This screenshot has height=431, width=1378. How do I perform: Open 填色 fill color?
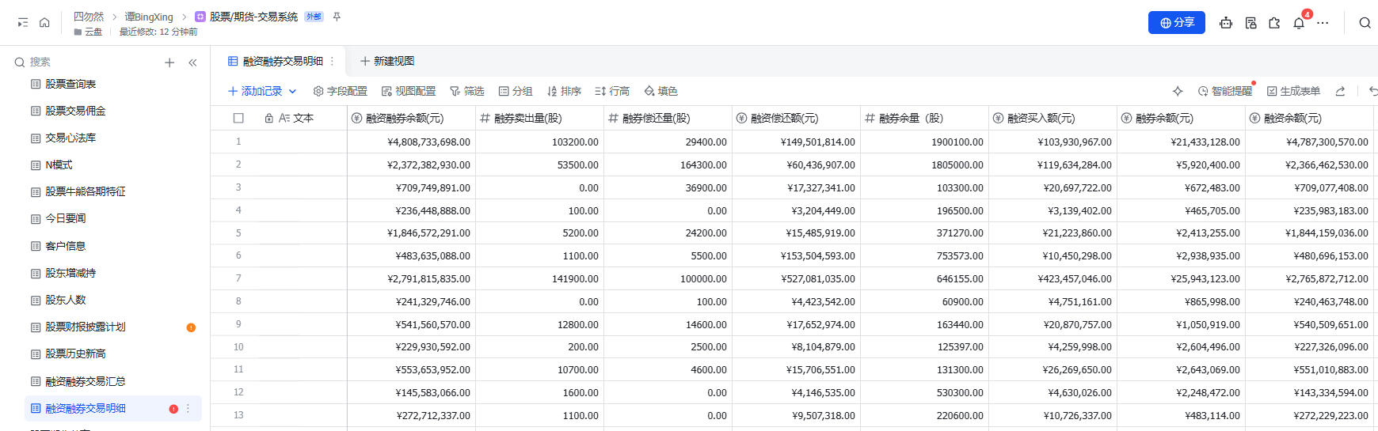661,91
